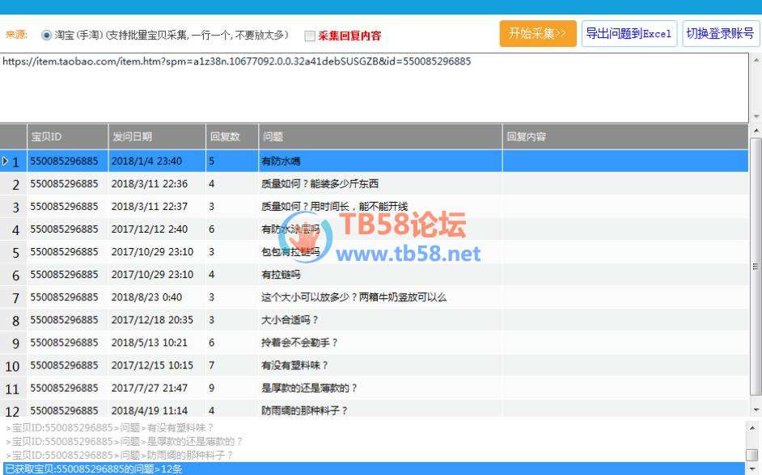The image size is (762, 475).
Task: Click the 开始采集 start button
Action: point(537,34)
